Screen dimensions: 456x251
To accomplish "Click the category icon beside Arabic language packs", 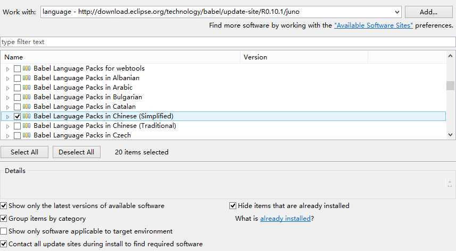I will [27, 88].
